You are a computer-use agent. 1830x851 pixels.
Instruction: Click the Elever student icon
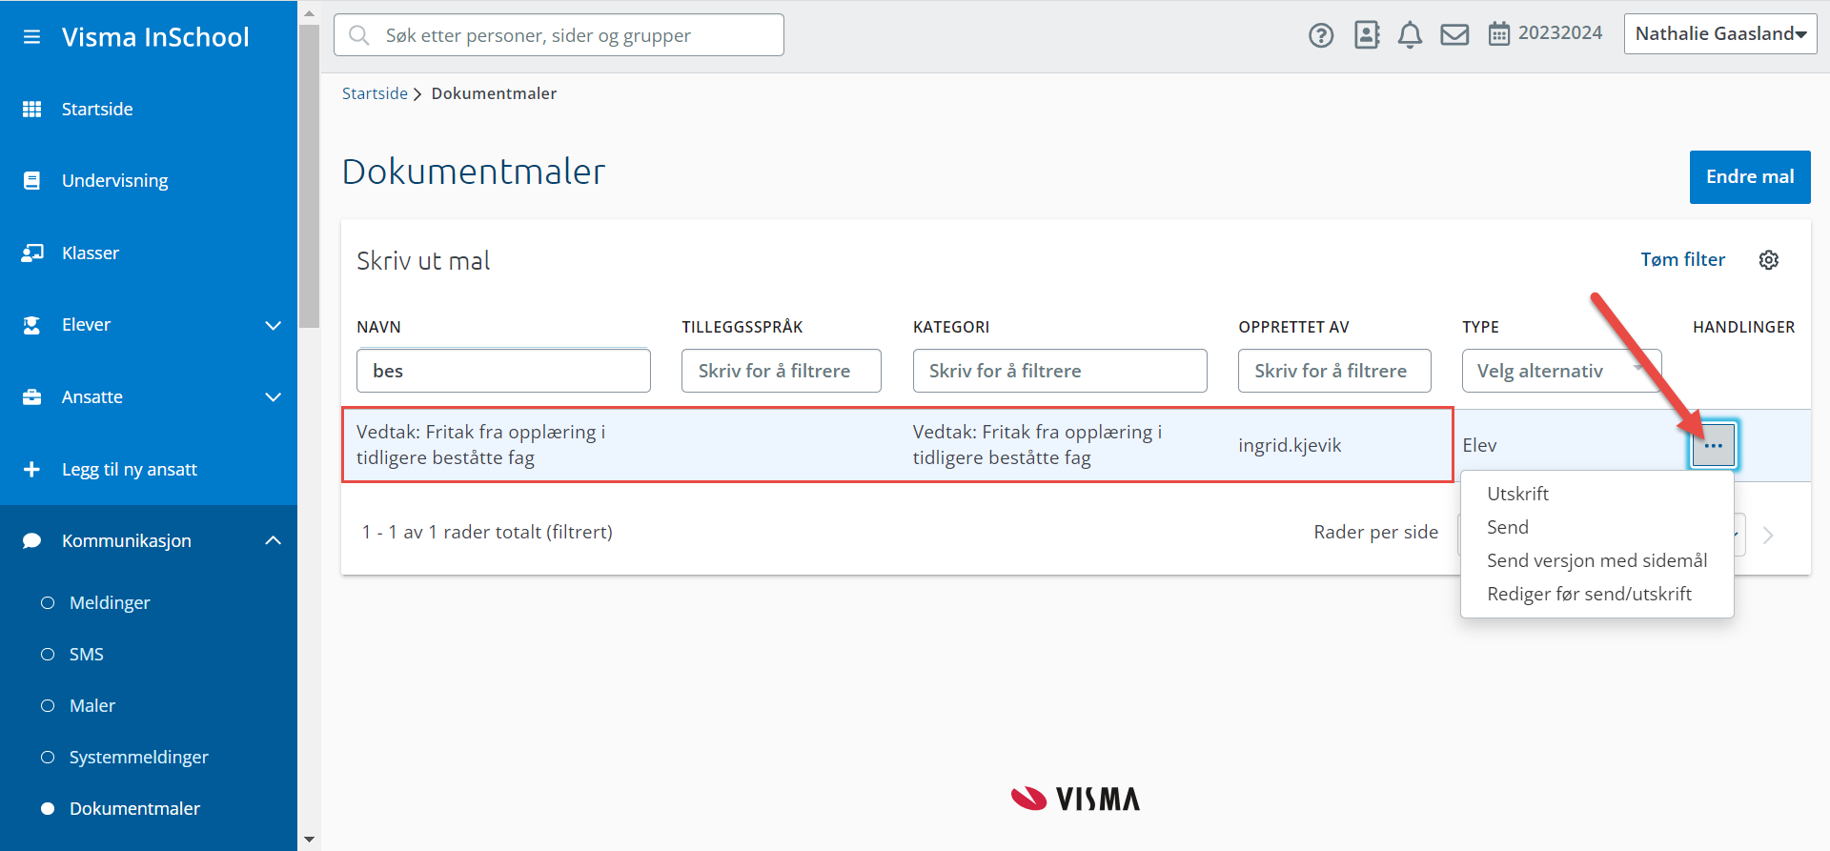[x=31, y=325]
